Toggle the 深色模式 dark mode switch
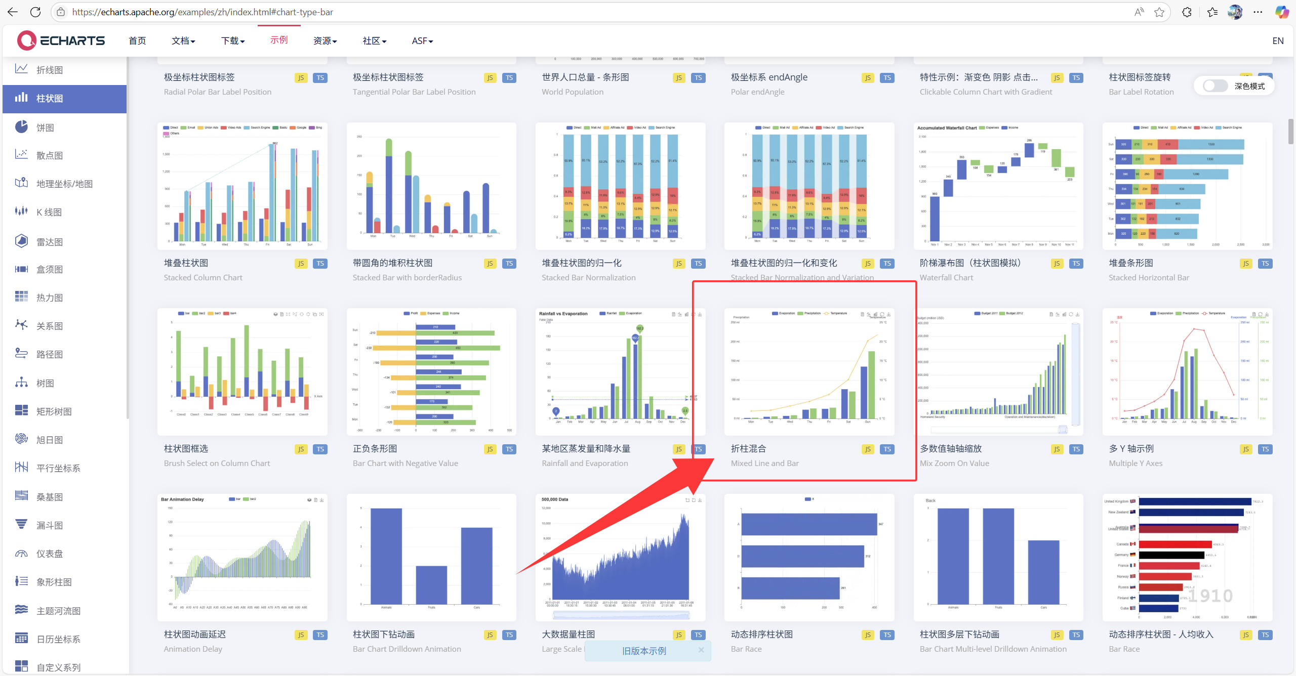This screenshot has height=676, width=1296. (x=1216, y=86)
